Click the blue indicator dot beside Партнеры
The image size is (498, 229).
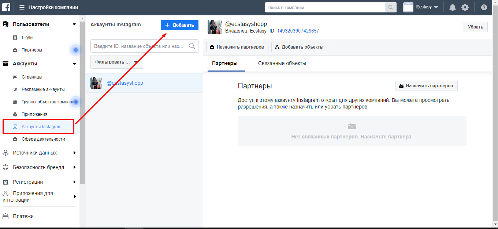click(x=76, y=50)
